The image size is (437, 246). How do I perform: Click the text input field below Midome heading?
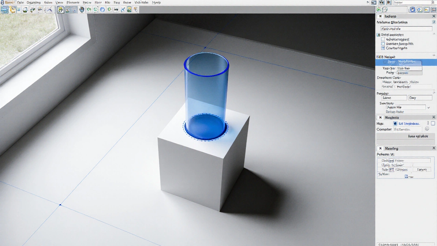pyautogui.click(x=406, y=29)
